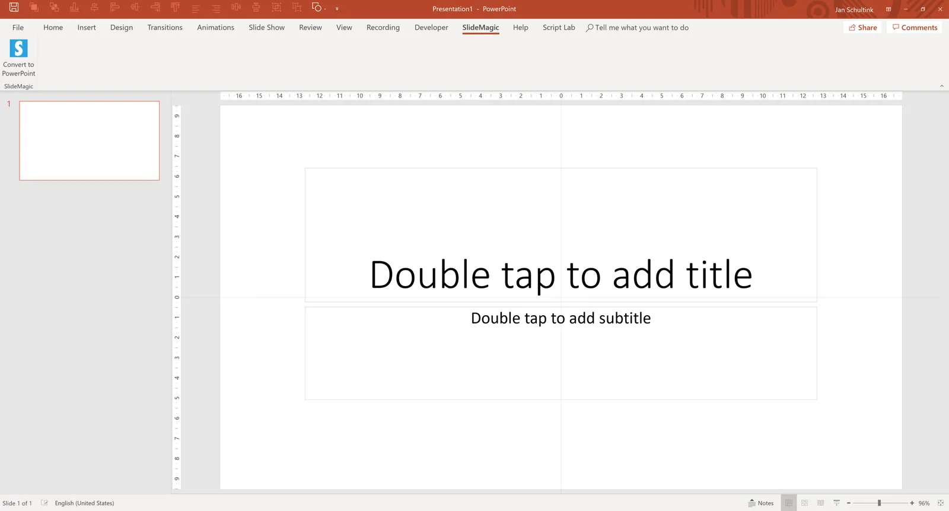Screen dimensions: 949x511
Task: Click the spell check icon in status bar
Action: [44, 503]
